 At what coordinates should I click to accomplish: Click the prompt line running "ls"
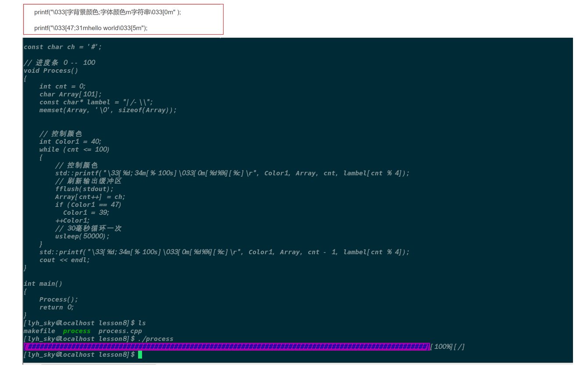point(85,323)
